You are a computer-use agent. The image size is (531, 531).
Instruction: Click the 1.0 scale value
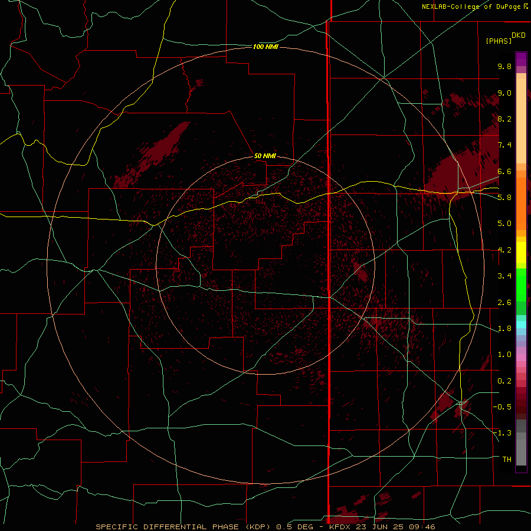(504, 355)
